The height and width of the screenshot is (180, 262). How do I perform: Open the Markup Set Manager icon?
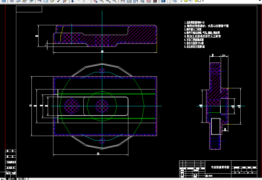click(x=148, y=1)
